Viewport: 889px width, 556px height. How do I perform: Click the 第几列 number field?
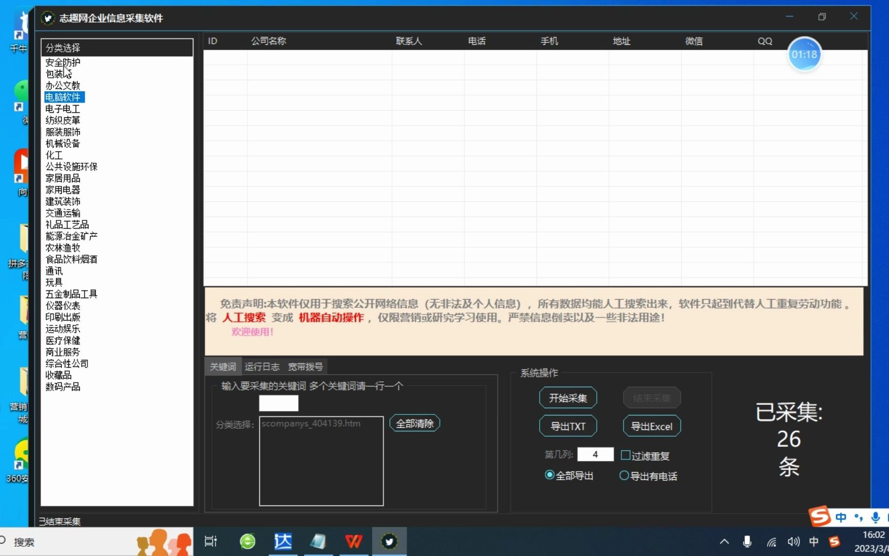coord(595,455)
